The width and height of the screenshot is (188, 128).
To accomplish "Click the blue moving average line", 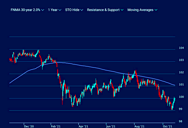I will coord(94,68).
